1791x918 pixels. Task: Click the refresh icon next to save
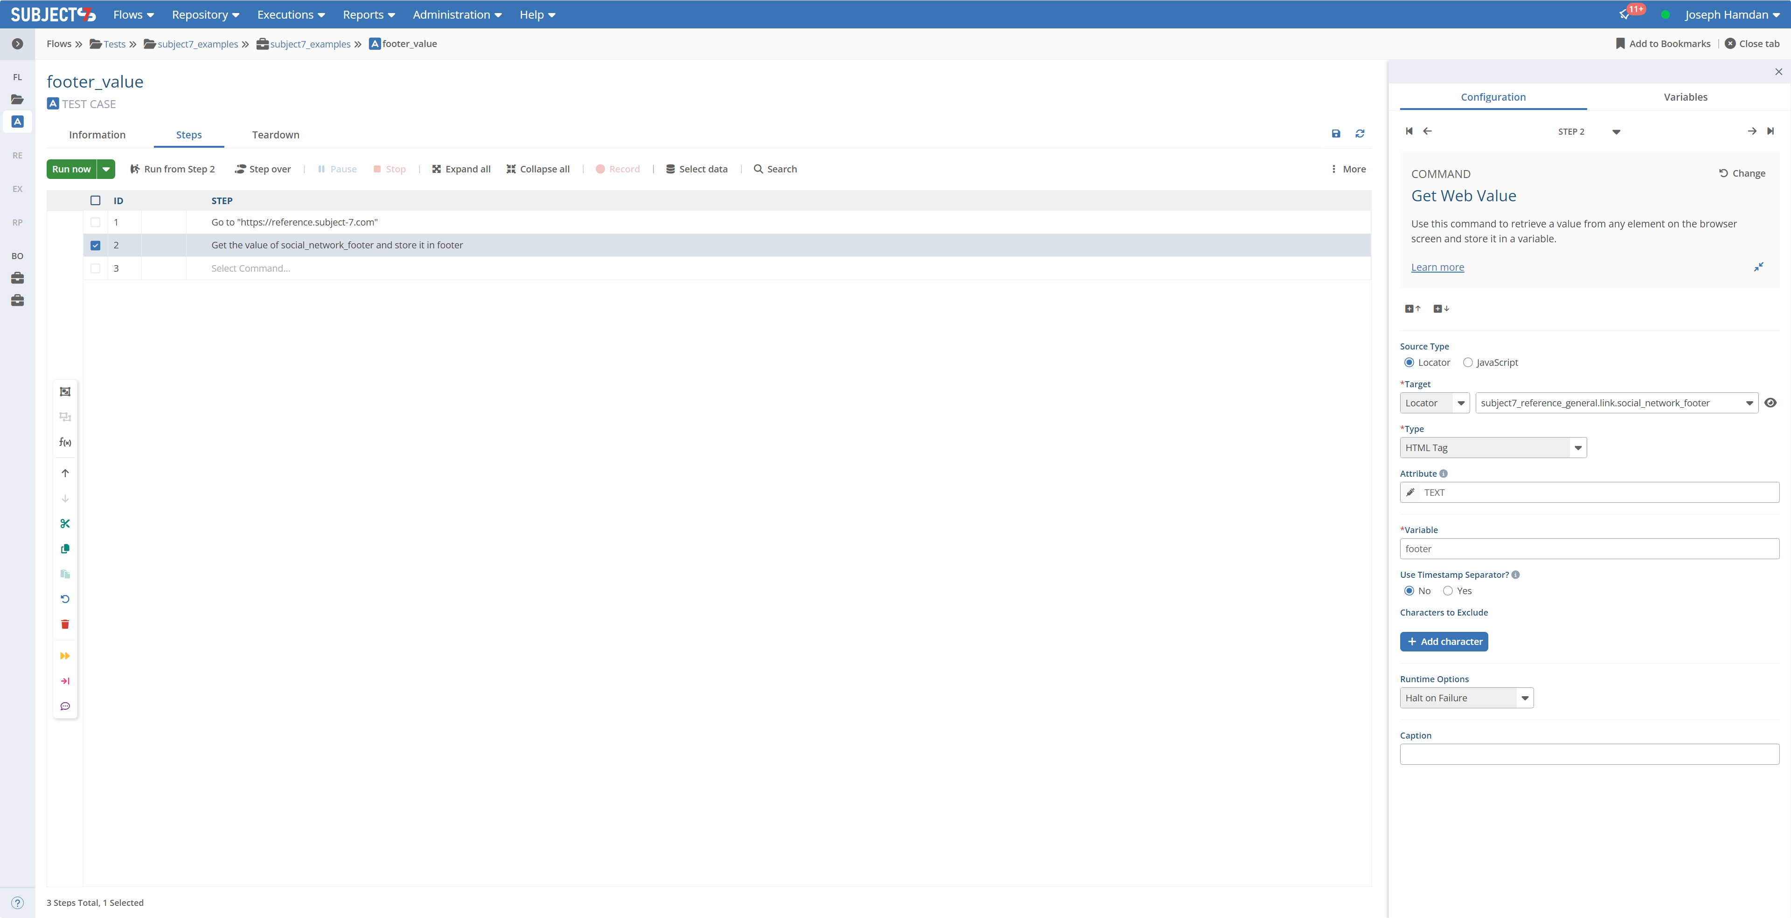pos(1360,133)
